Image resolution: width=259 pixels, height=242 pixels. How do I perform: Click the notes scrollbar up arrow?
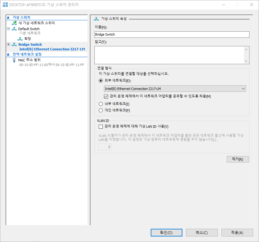(246, 49)
